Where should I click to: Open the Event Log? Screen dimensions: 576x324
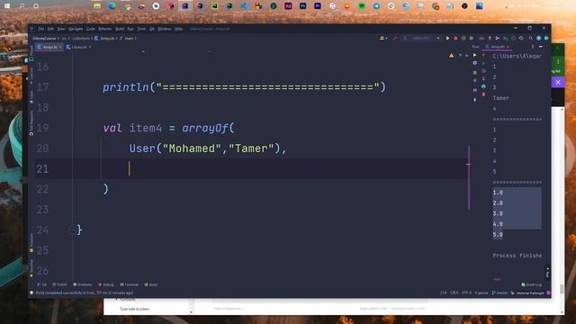click(532, 284)
